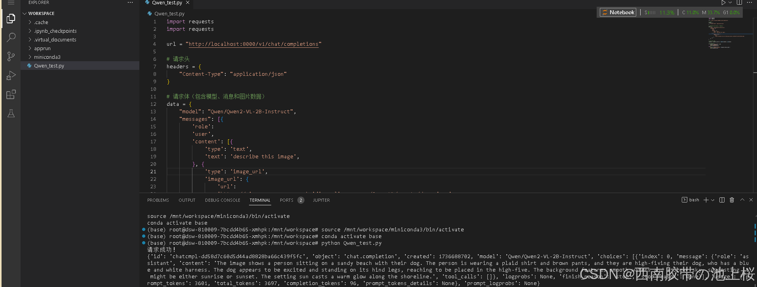
Task: Click the CPU usage indicator C 11.0%
Action: (x=690, y=13)
